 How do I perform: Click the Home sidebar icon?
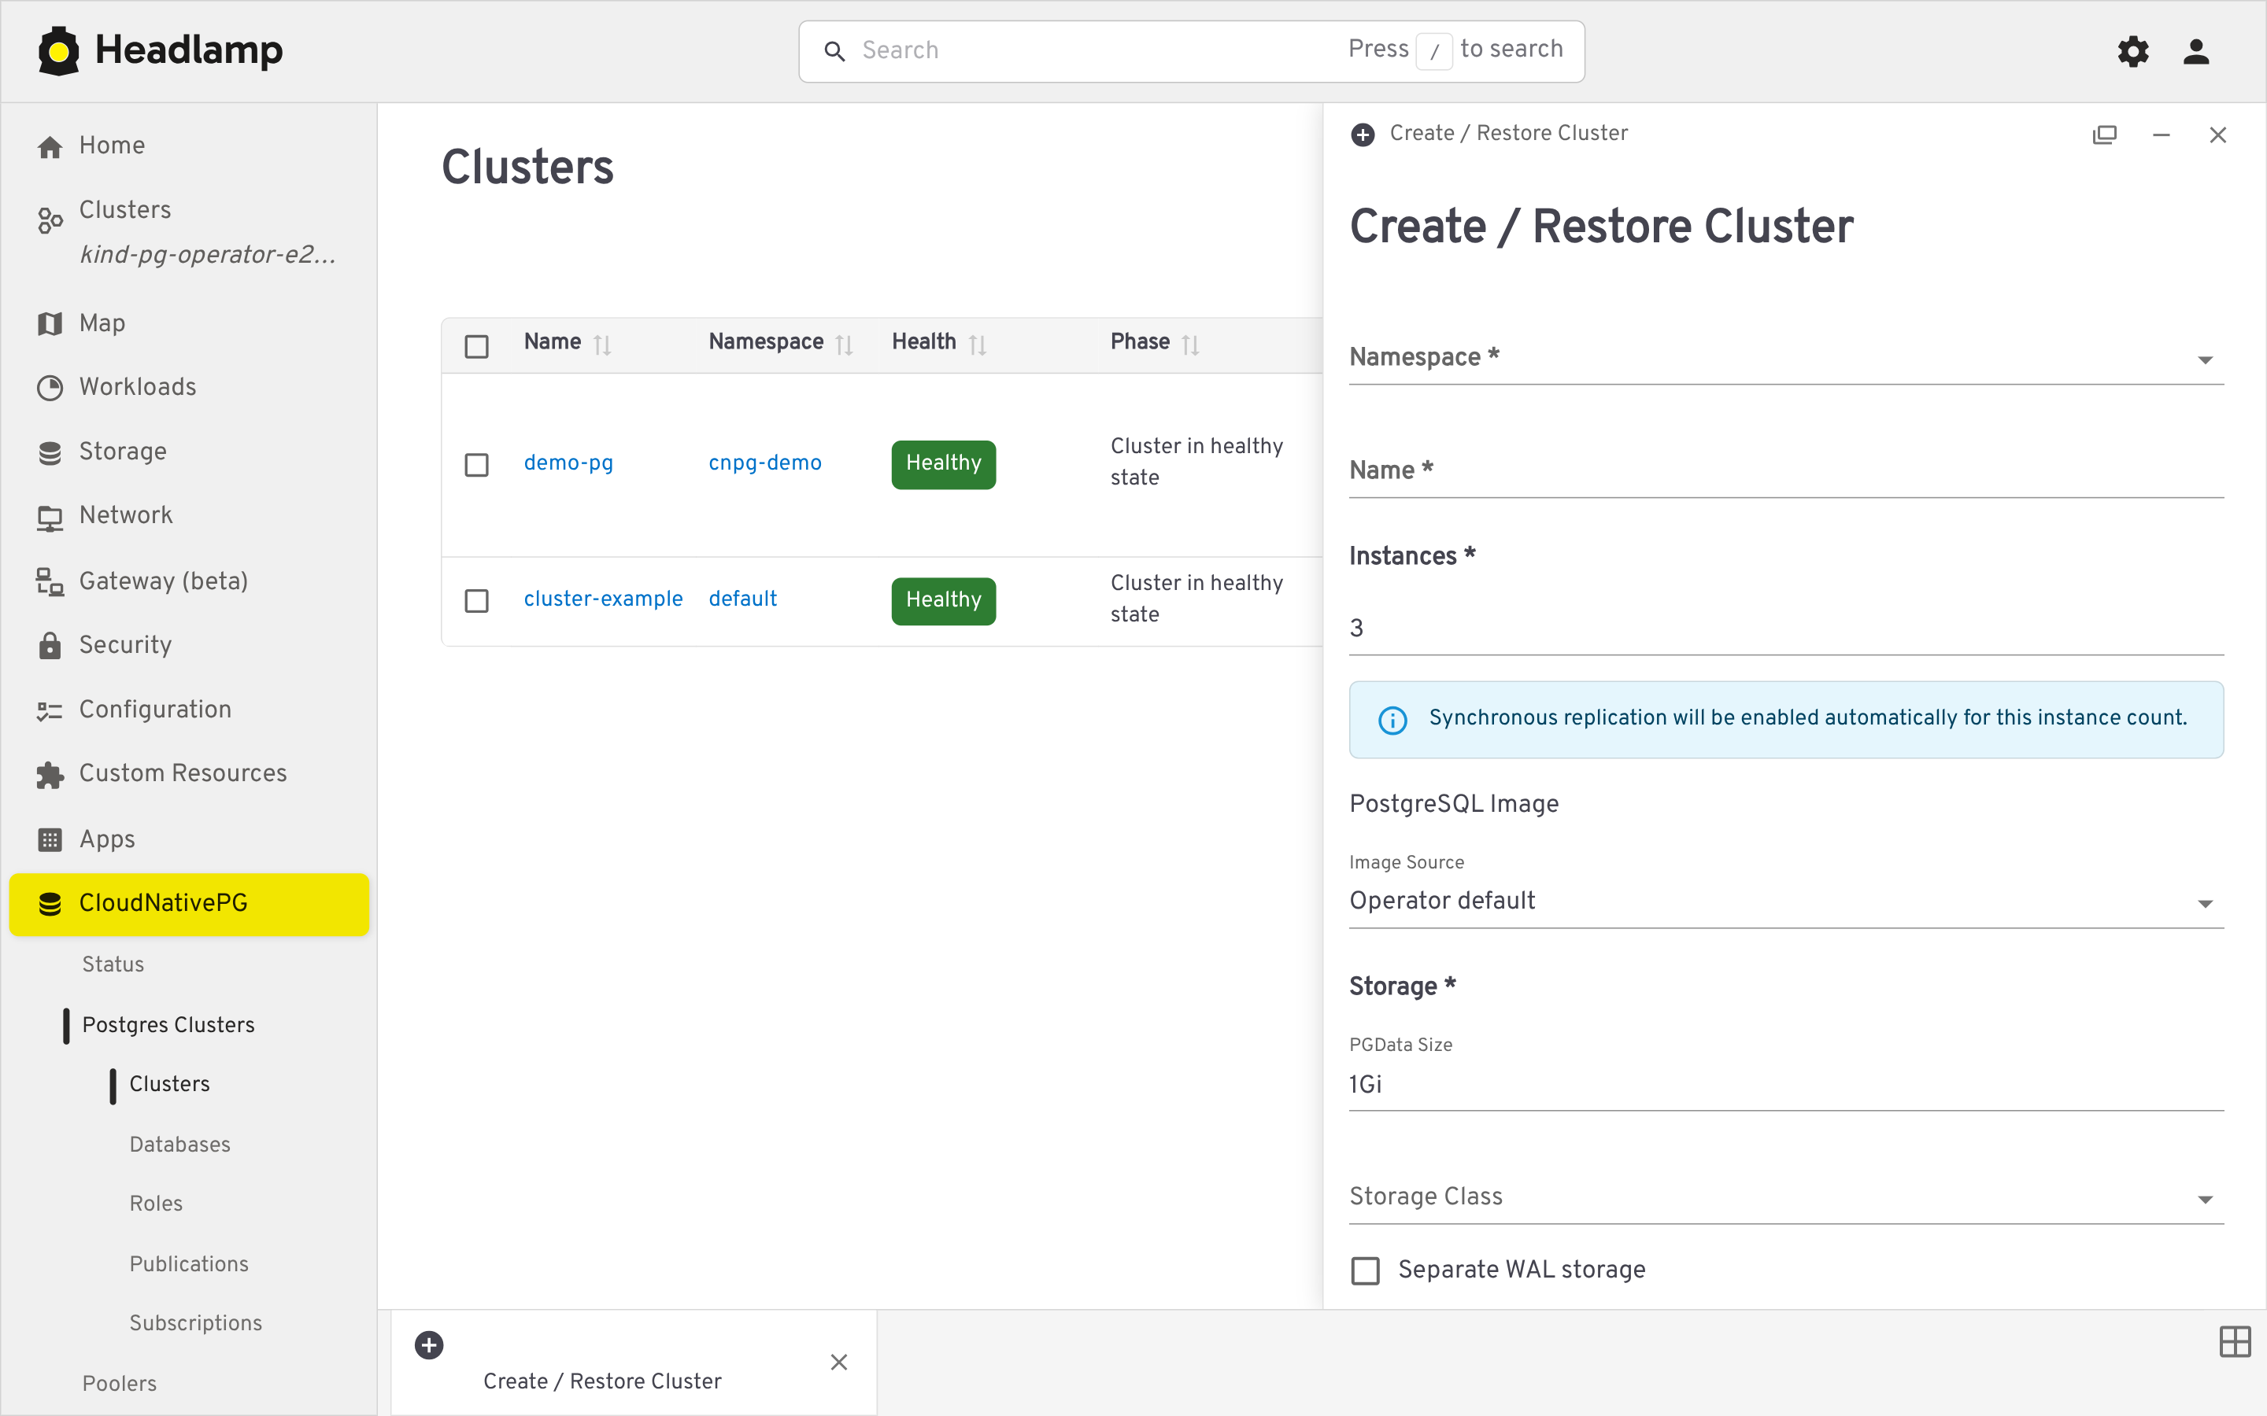50,147
